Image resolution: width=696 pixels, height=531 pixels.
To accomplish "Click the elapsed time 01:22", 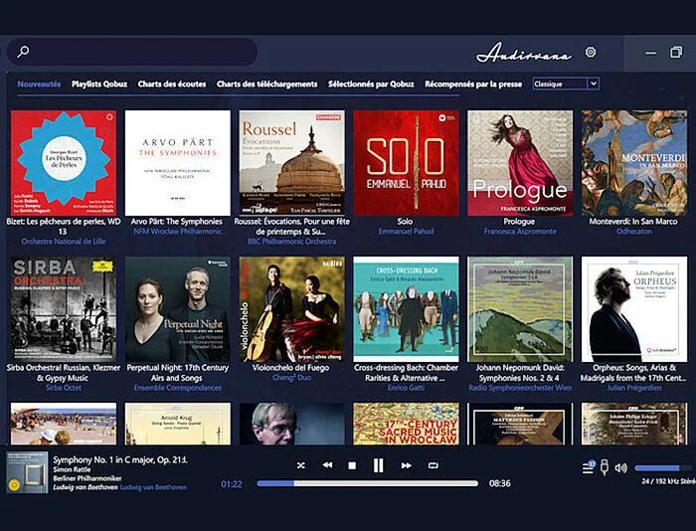I will [x=232, y=484].
